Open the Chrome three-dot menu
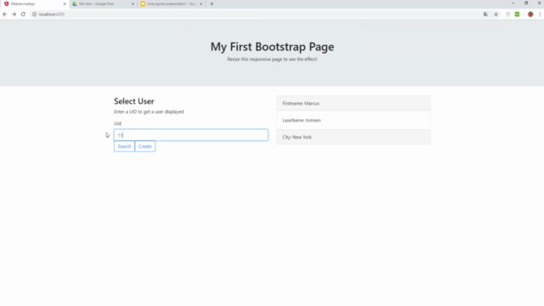Screen dimensions: 544x306 pos(540,14)
